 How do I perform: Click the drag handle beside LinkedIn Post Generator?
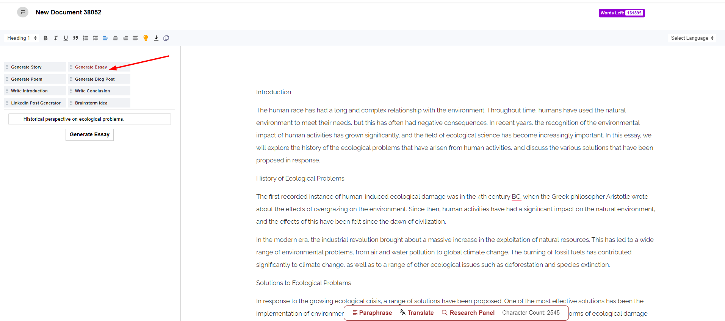(7, 103)
